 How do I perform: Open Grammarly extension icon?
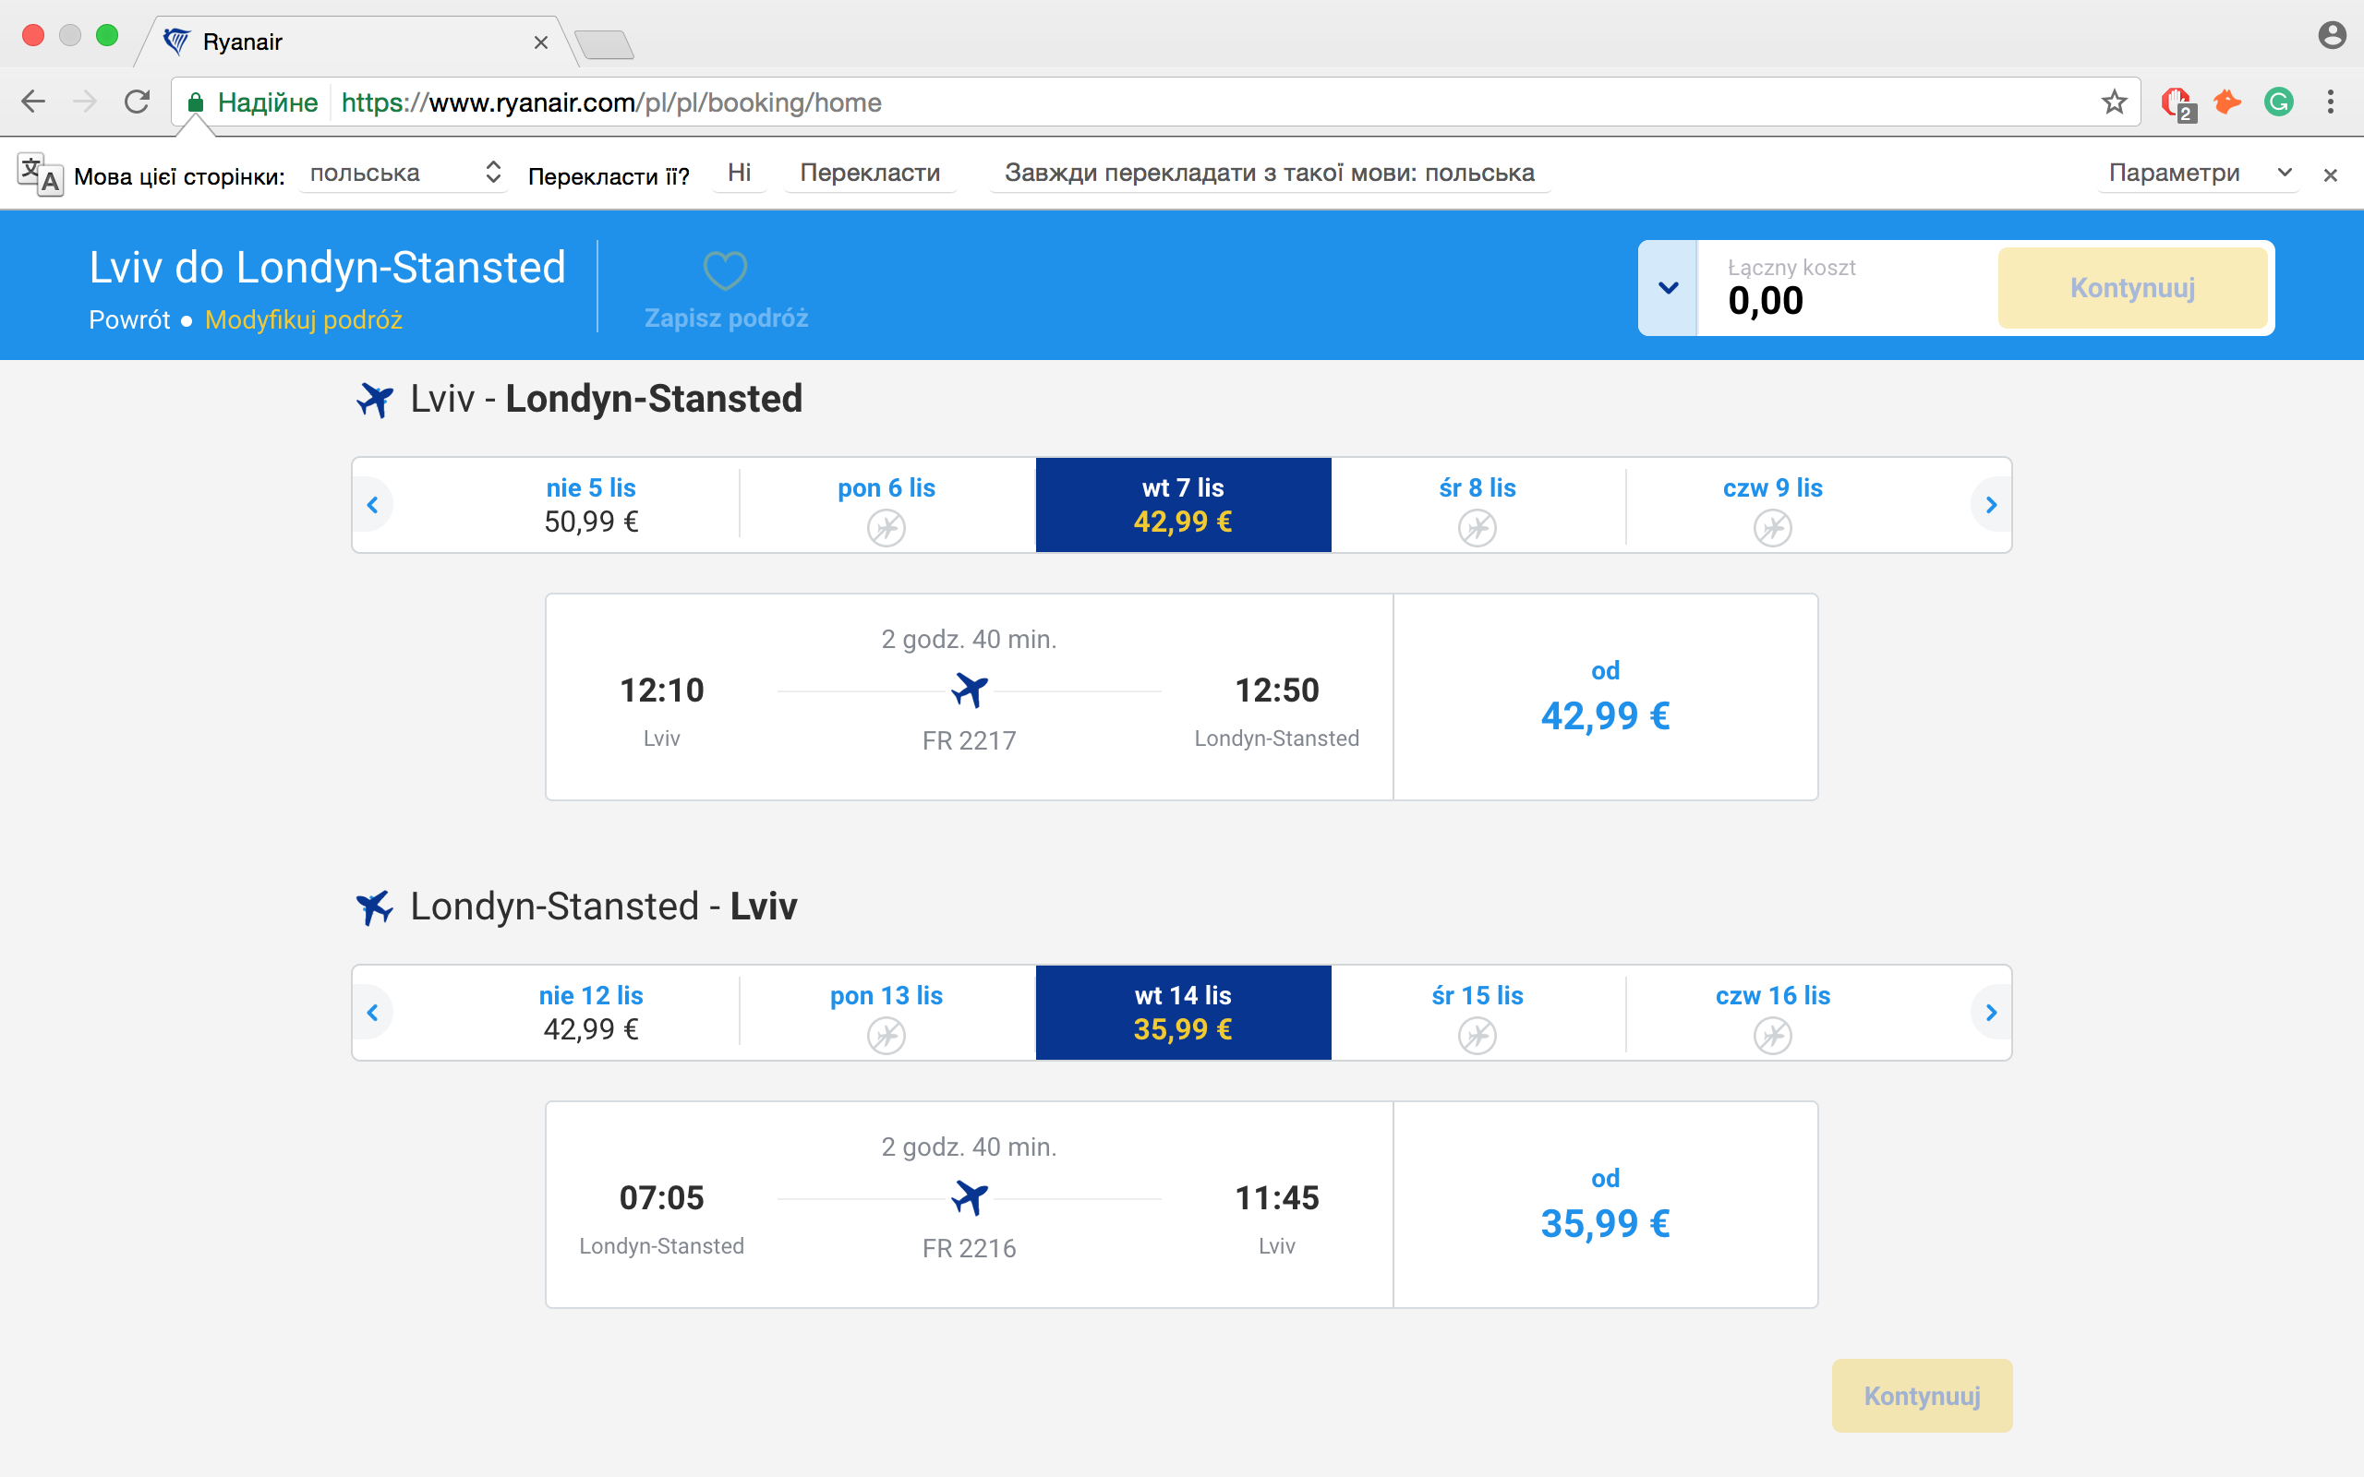click(x=2279, y=102)
